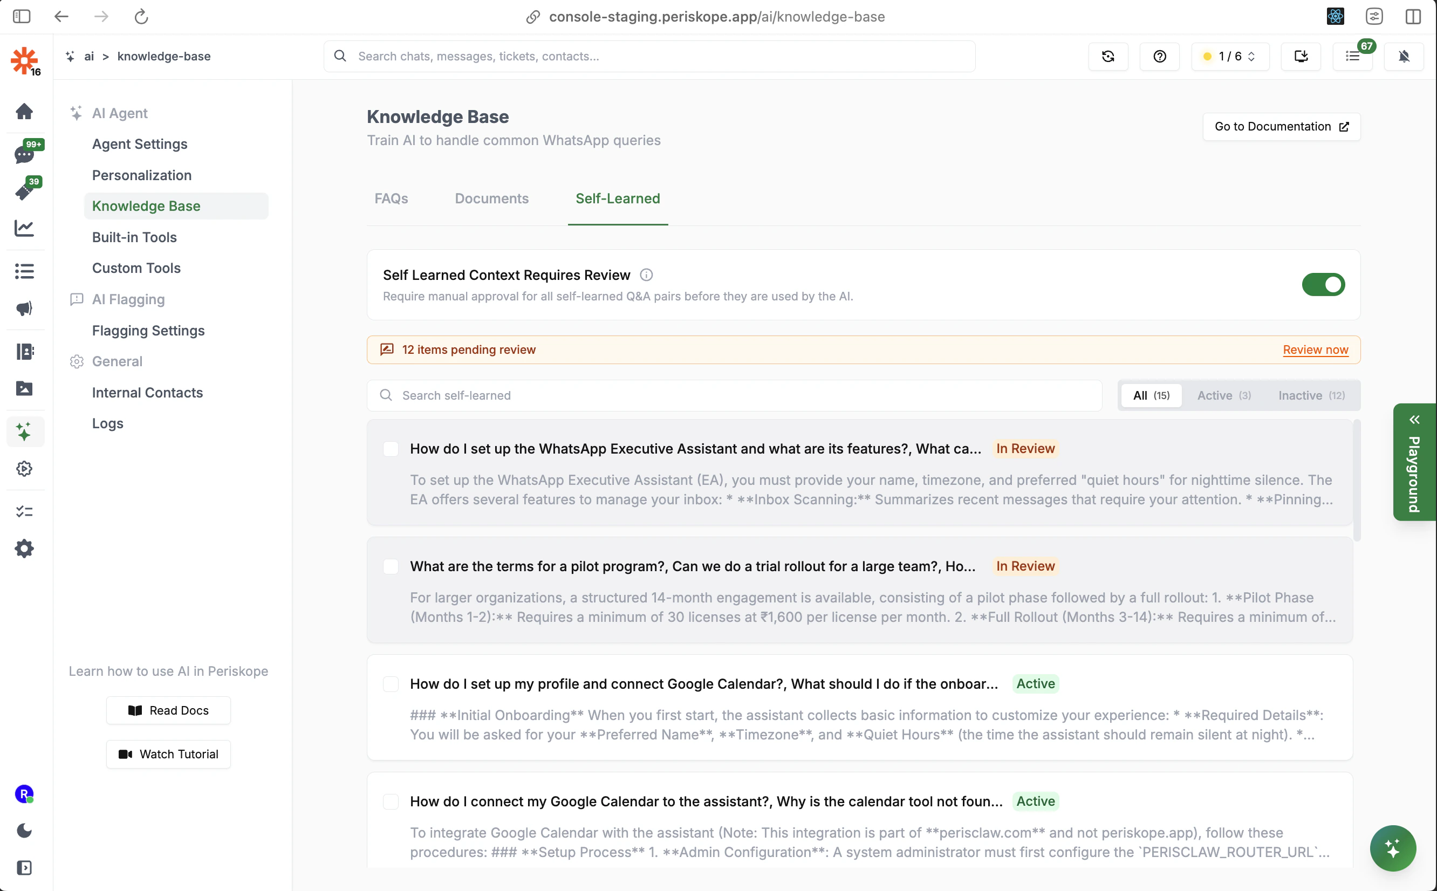This screenshot has height=891, width=1437.
Task: Open the 1 / 6 phone selector dropdown
Action: [x=1230, y=57]
